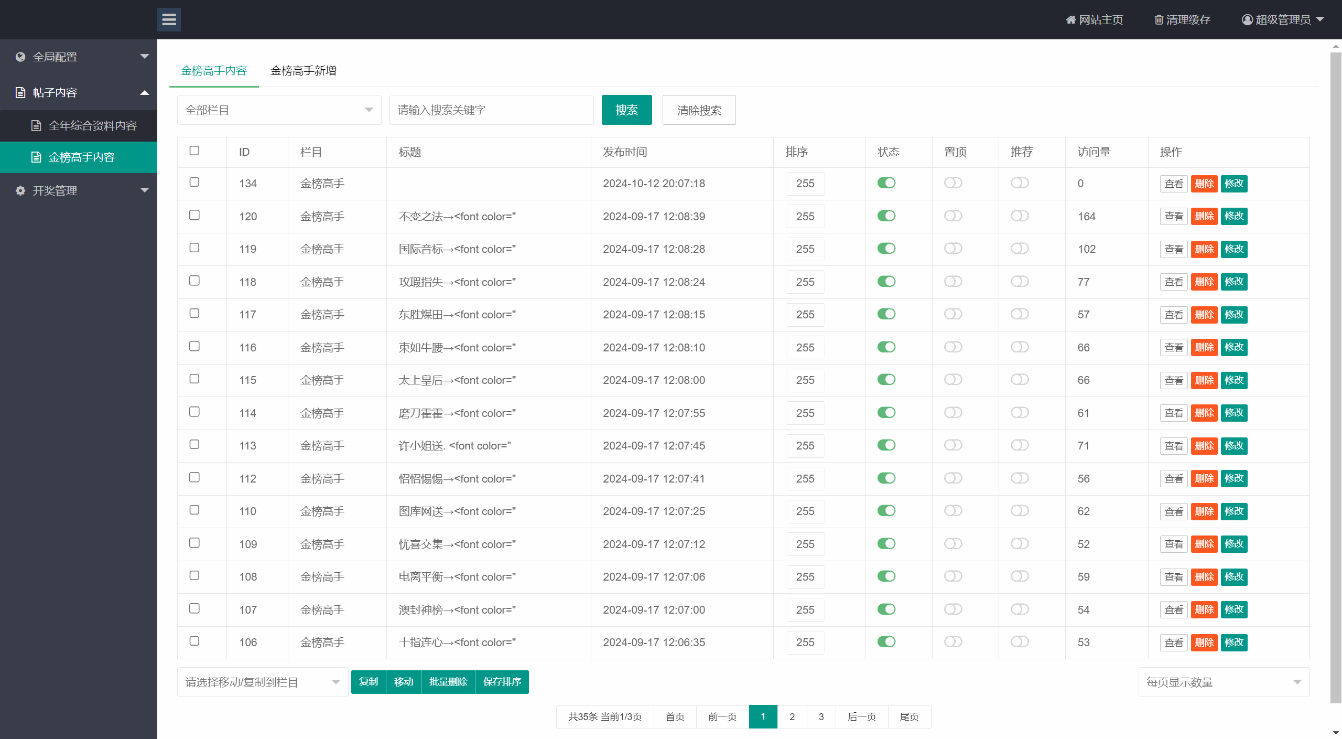Click the trash icon for 清理缓存
This screenshot has height=739, width=1342.
pos(1159,20)
